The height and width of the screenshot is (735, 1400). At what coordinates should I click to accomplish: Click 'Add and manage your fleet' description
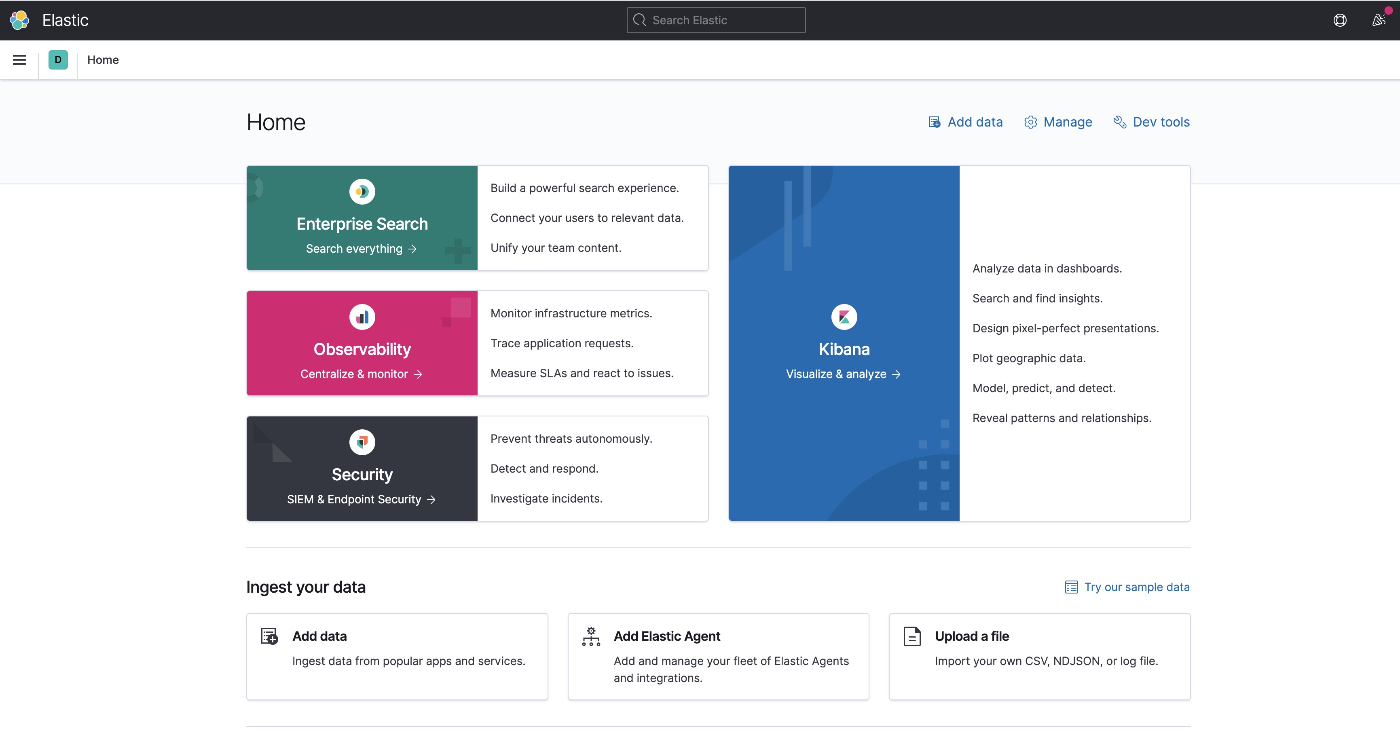731,669
